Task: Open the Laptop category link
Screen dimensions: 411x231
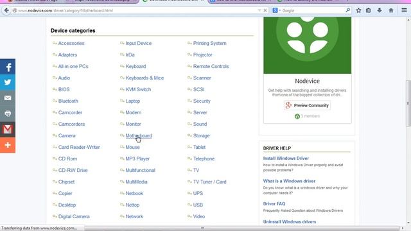Action: pyautogui.click(x=133, y=101)
